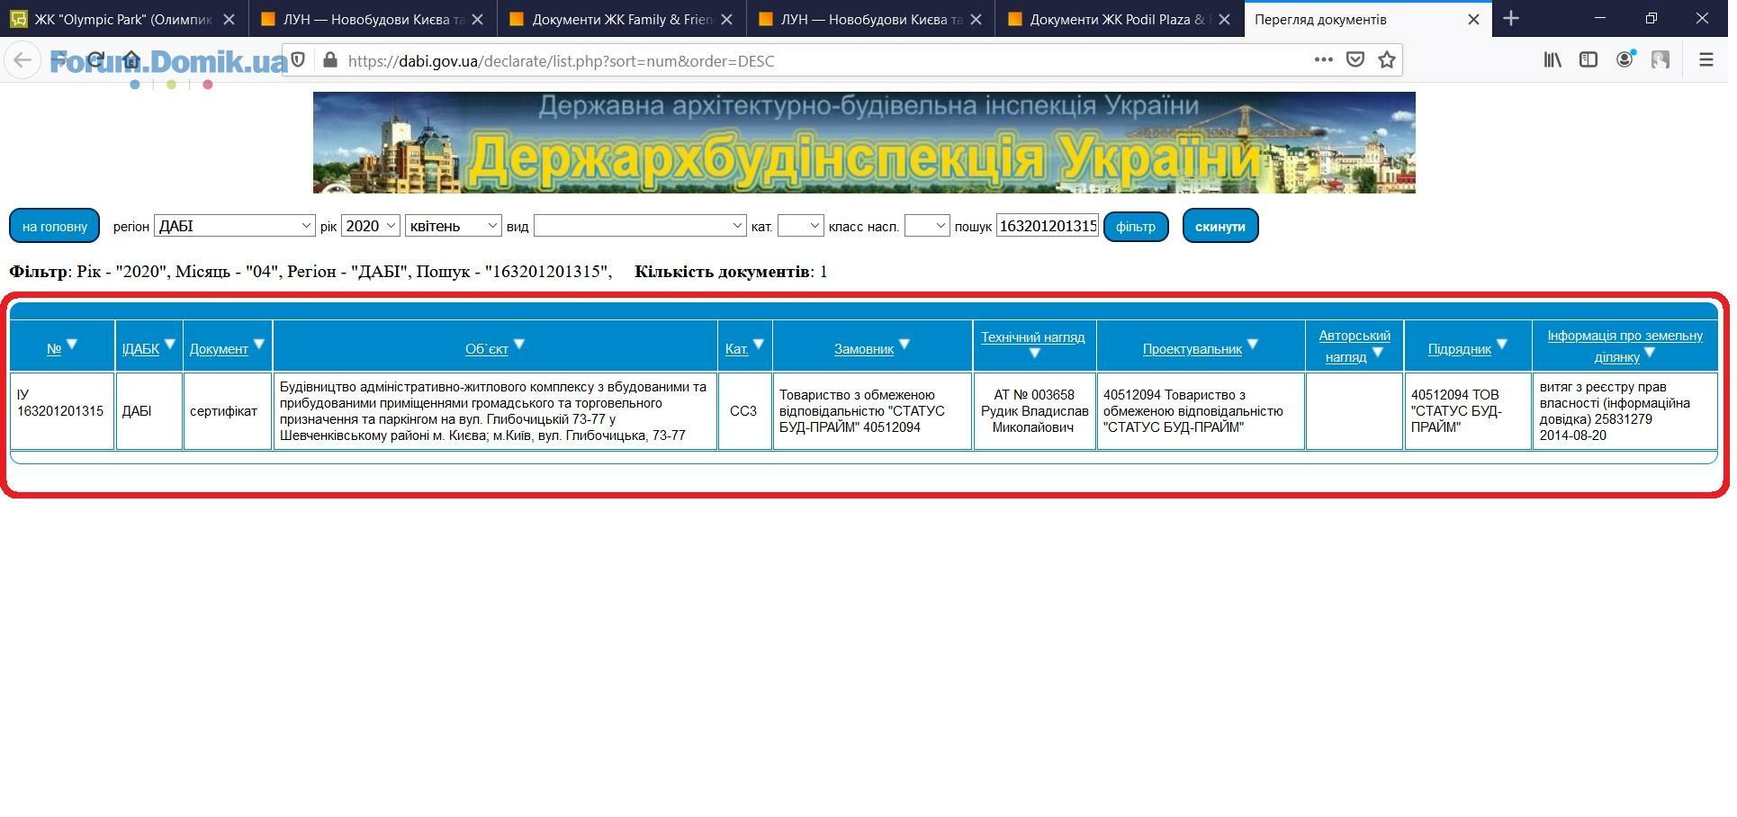Open the рік dropdown showing 2020
The height and width of the screenshot is (817, 1737).
(x=370, y=226)
